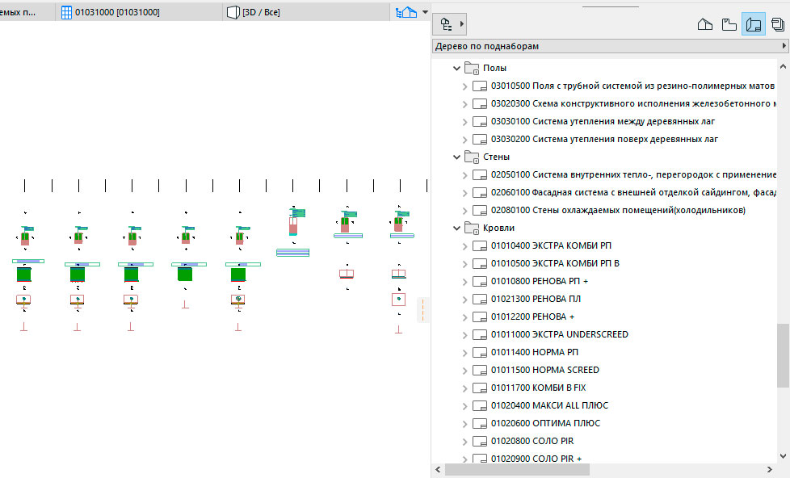Viewport: 790px width, 478px height.
Task: Click the horizontal scrollbar right arrow
Action: tap(770, 470)
